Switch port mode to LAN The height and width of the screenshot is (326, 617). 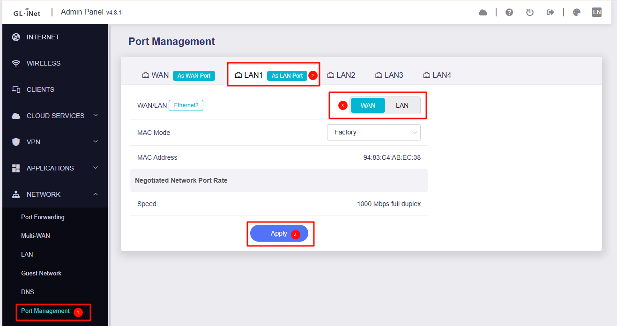tap(402, 105)
